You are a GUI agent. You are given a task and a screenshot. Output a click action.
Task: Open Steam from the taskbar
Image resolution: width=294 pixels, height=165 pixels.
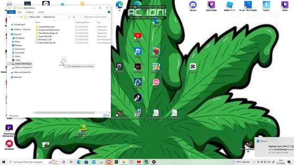point(146,162)
